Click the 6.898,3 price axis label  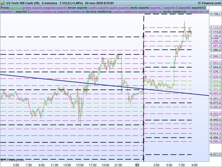tap(216, 141)
